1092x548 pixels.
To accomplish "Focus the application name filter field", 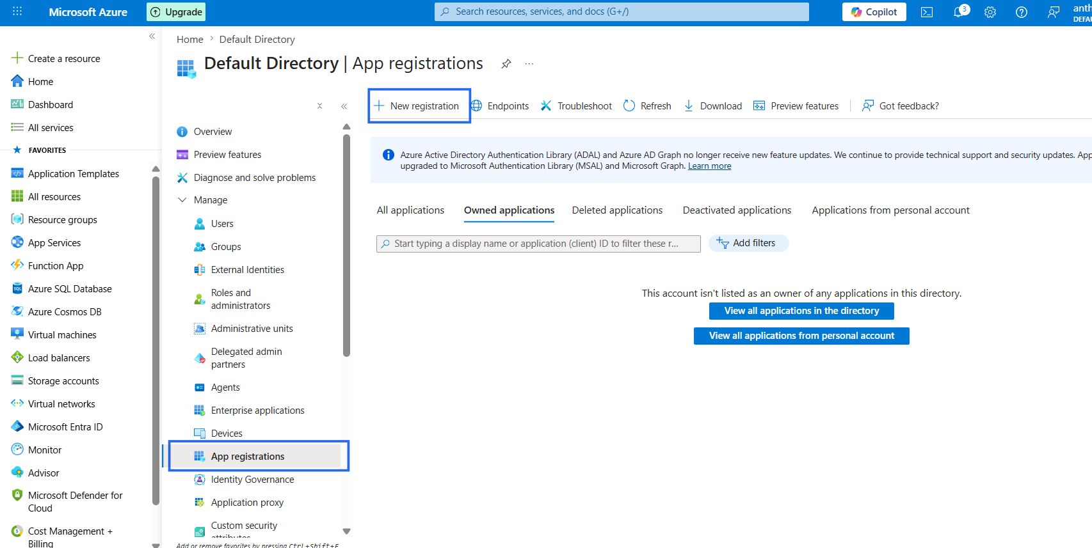I will tap(538, 244).
